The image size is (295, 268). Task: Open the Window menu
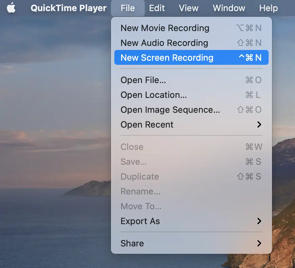tap(229, 8)
